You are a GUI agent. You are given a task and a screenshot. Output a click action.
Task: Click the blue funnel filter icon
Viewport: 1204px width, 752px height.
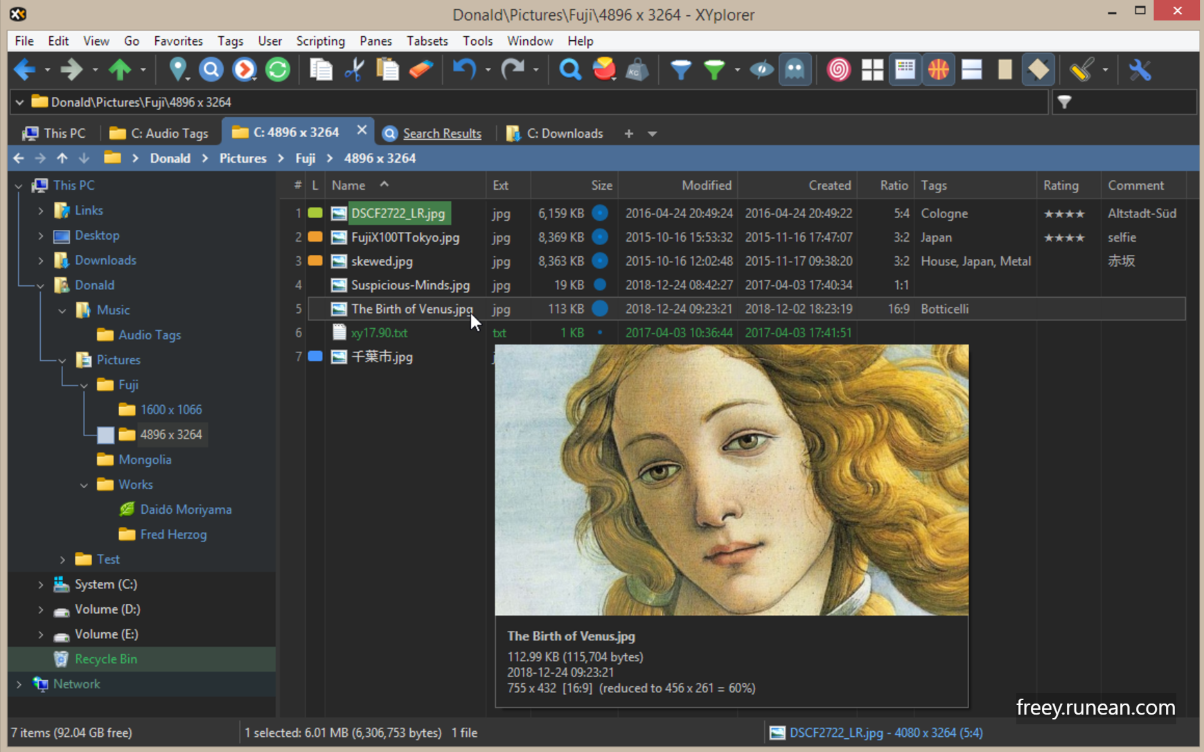click(681, 69)
